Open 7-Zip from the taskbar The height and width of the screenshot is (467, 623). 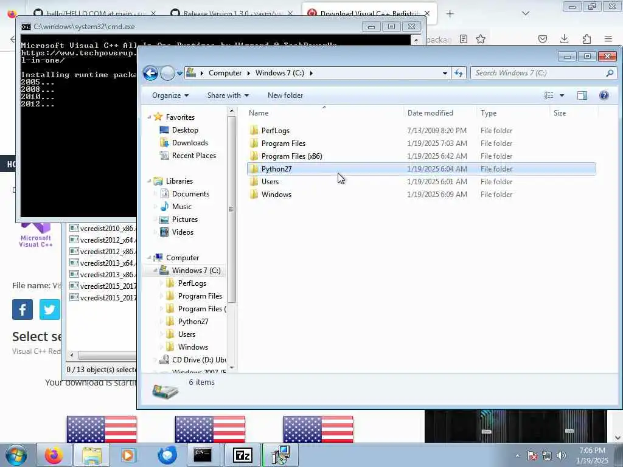[242, 455]
